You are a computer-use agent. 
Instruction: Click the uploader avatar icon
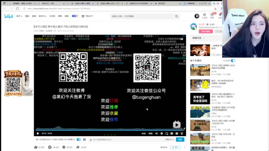click(x=194, y=27)
